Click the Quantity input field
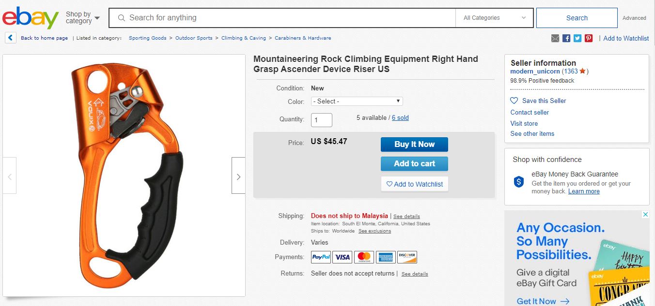Screen dimensions: 655x306 321,120
